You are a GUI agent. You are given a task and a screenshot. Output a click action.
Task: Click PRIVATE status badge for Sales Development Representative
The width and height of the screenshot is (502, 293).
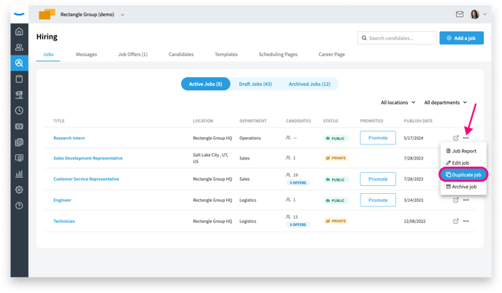click(336, 158)
